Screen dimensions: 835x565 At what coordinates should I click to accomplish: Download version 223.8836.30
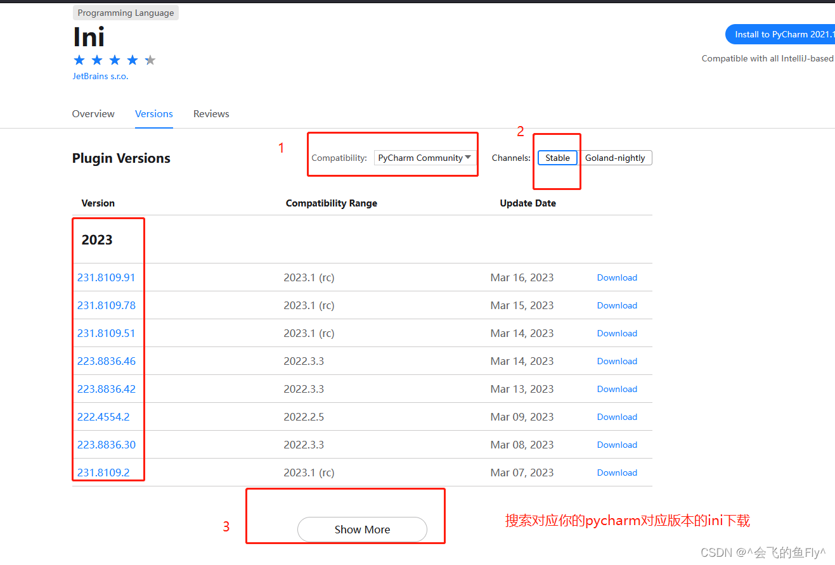coord(617,445)
